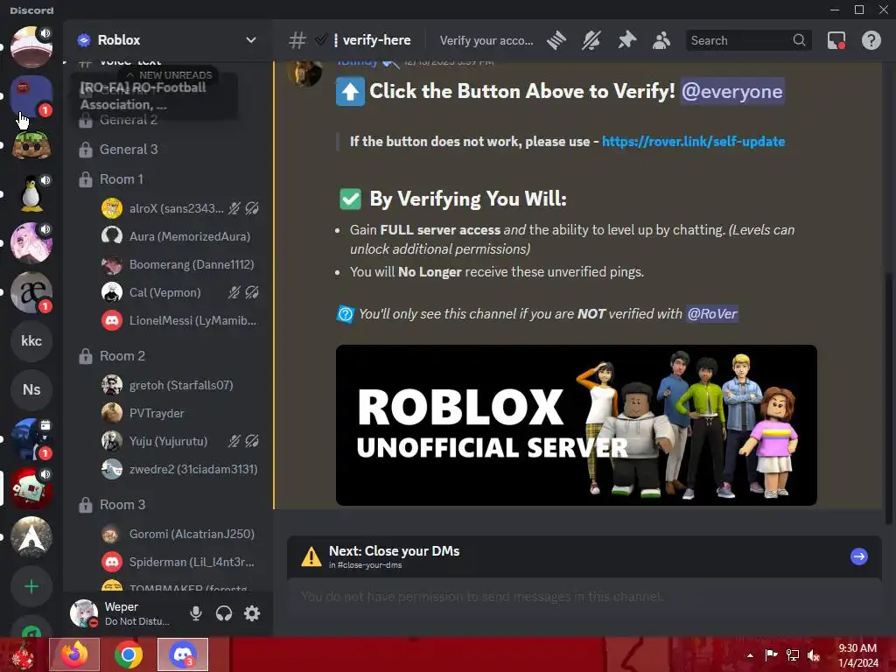Click Next: Close your DMs banner text
This screenshot has width=896, height=672.
(394, 551)
